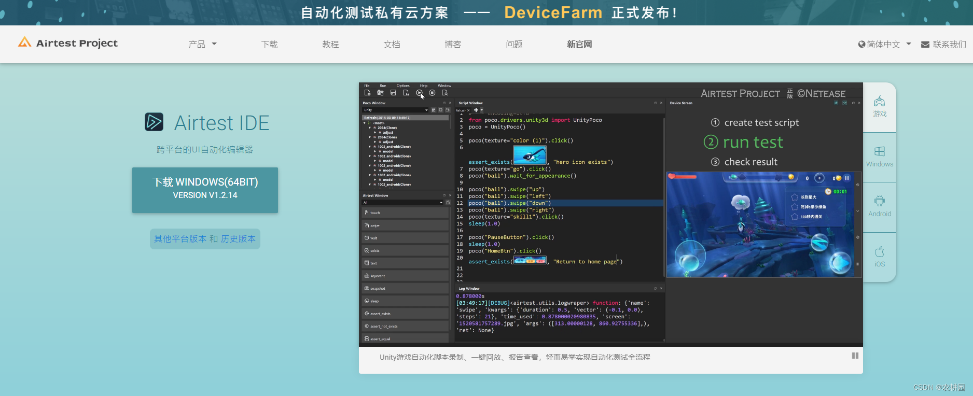Click the Airtest Window record icon
973x396 pixels.
point(448,203)
